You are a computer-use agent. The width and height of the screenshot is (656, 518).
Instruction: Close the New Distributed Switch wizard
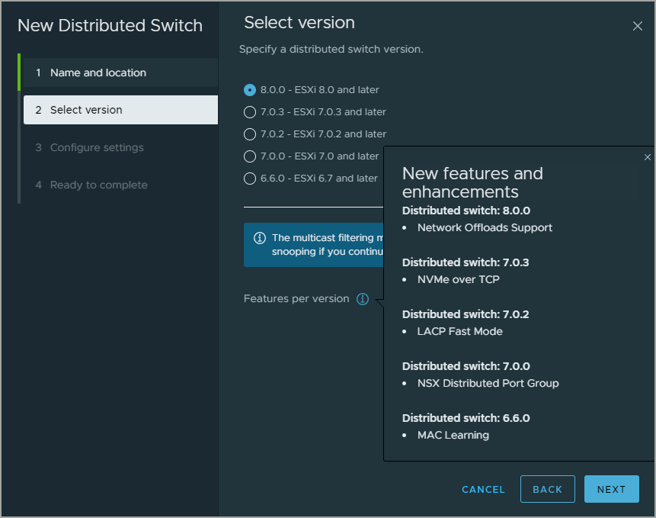[637, 26]
